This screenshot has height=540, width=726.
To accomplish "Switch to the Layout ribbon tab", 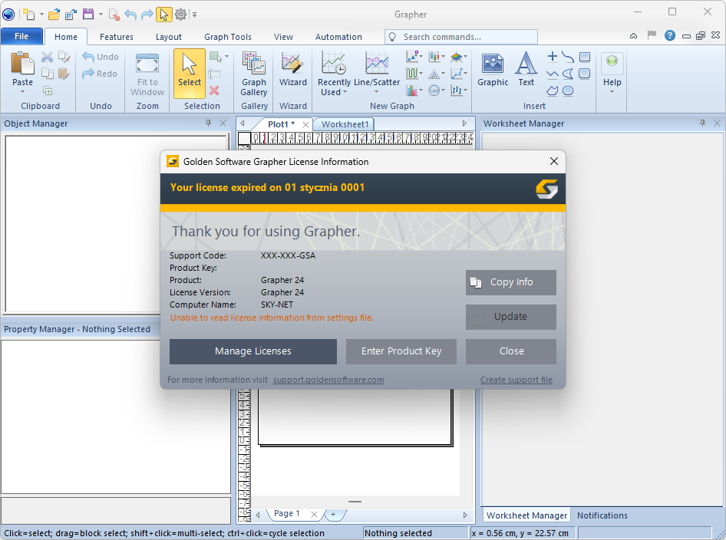I will click(169, 37).
